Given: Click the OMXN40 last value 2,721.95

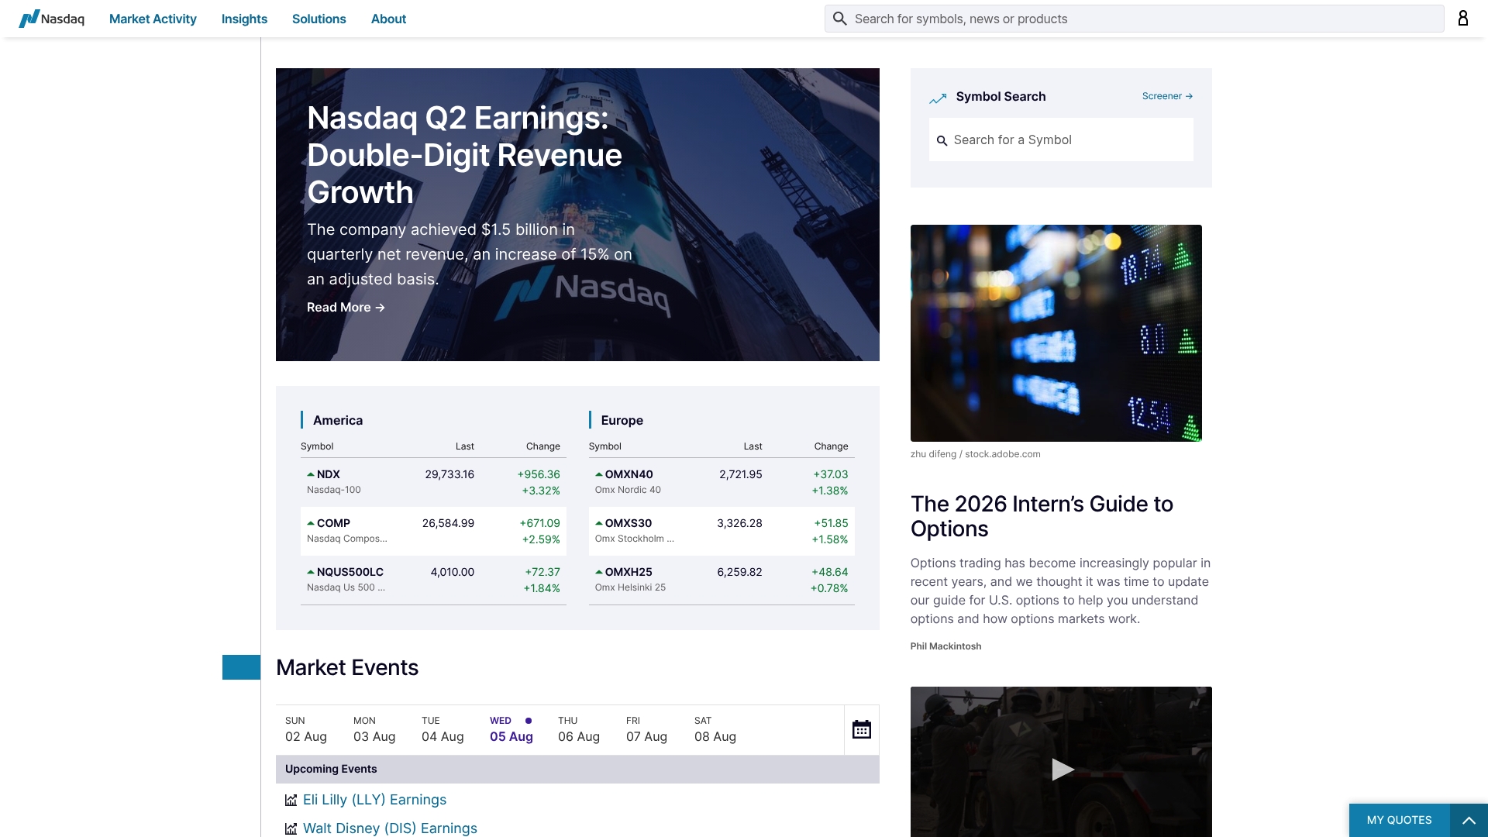Looking at the screenshot, I should pos(740,474).
